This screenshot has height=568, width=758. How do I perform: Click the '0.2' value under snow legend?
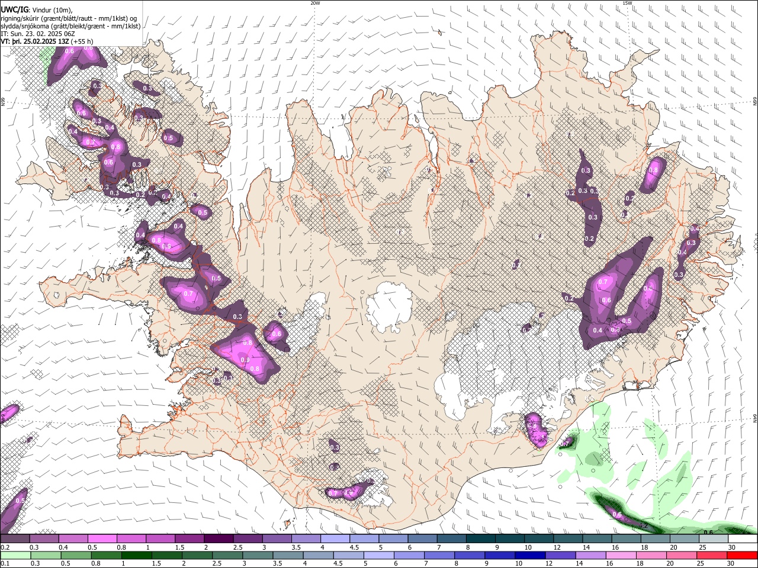pyautogui.click(x=5, y=547)
